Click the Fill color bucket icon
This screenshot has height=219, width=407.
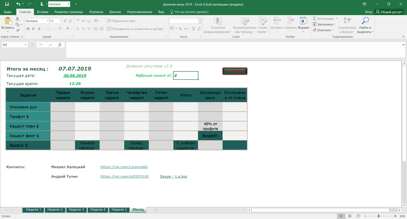[x=59, y=29]
